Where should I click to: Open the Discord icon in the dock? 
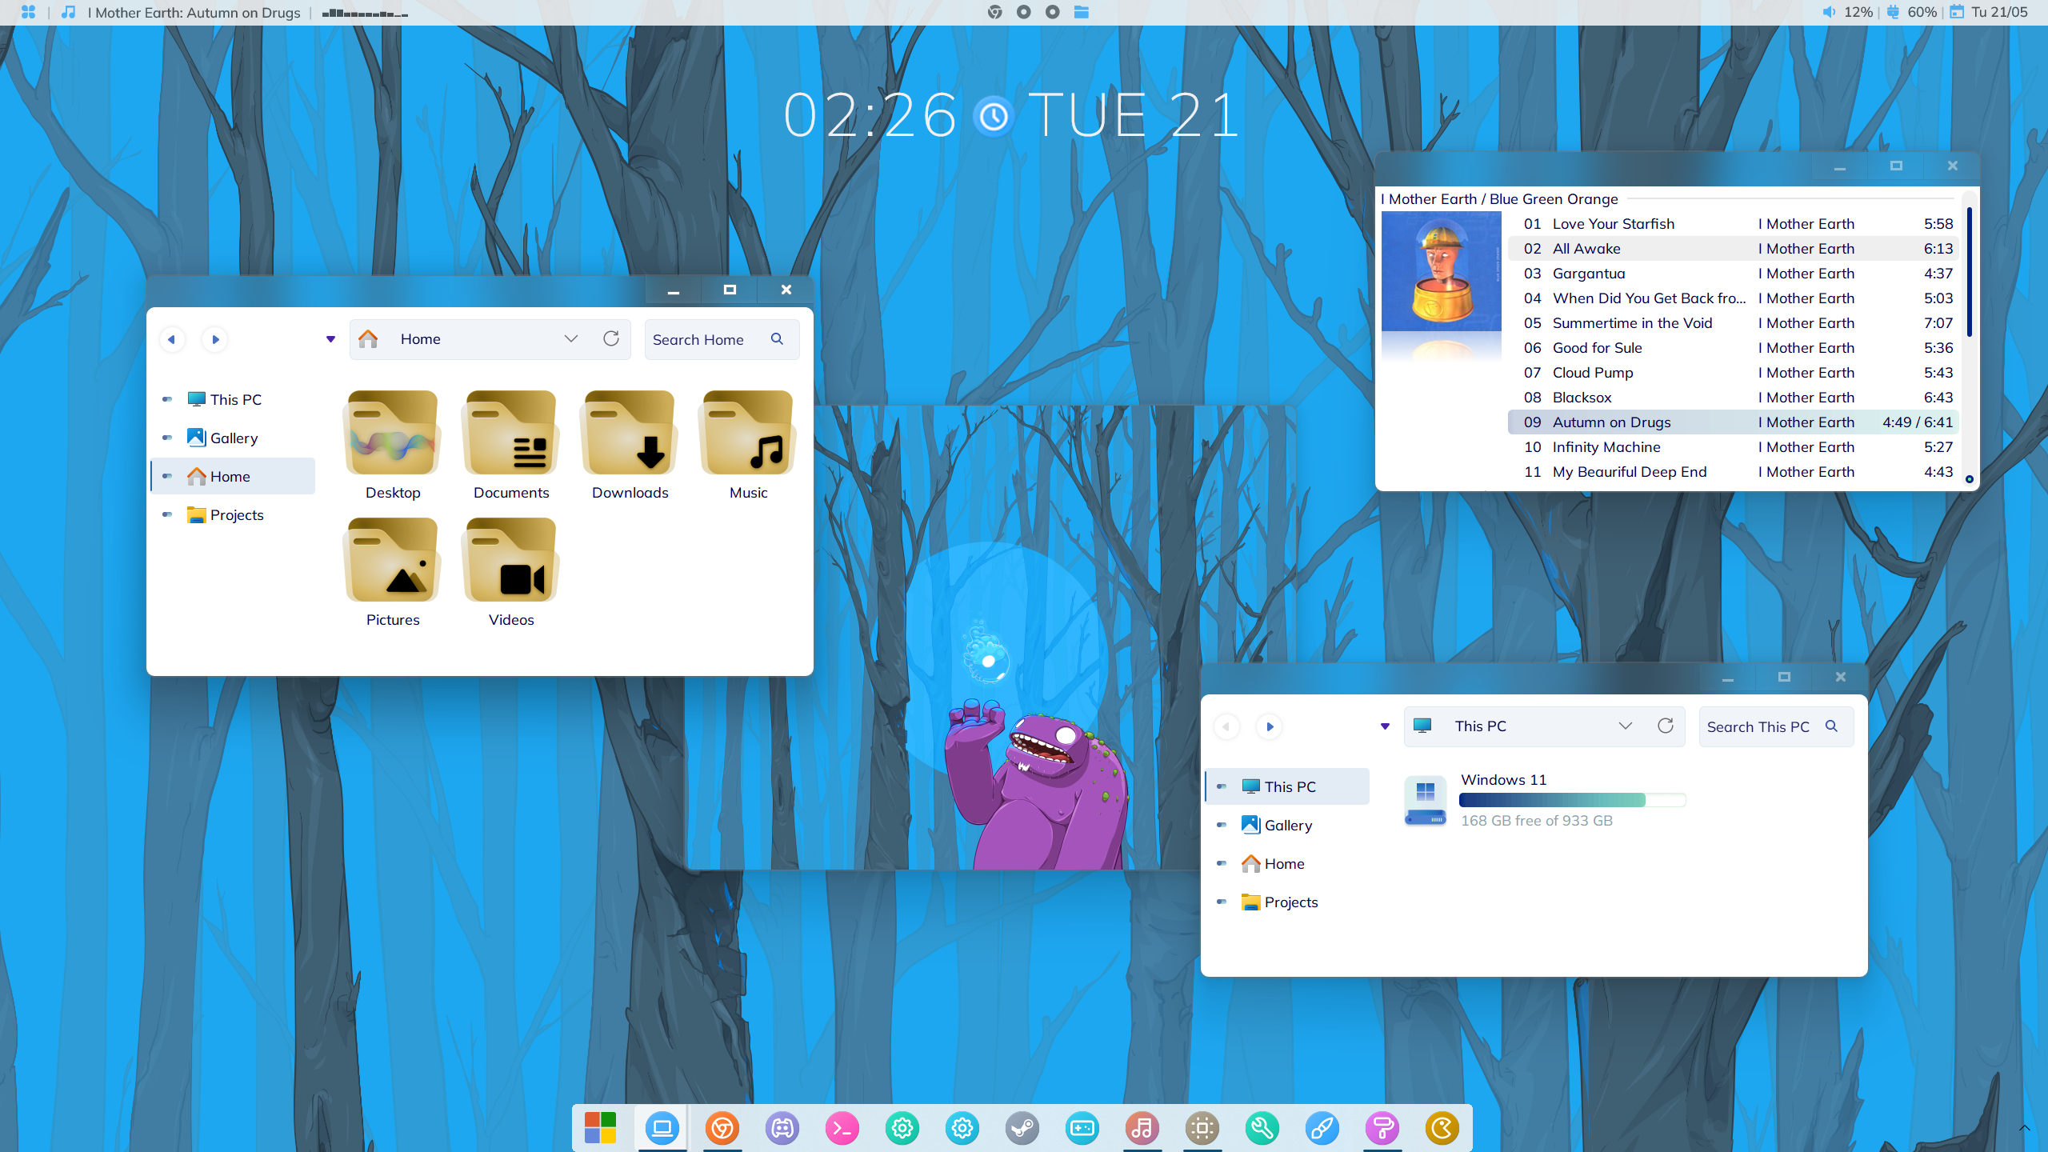click(782, 1128)
